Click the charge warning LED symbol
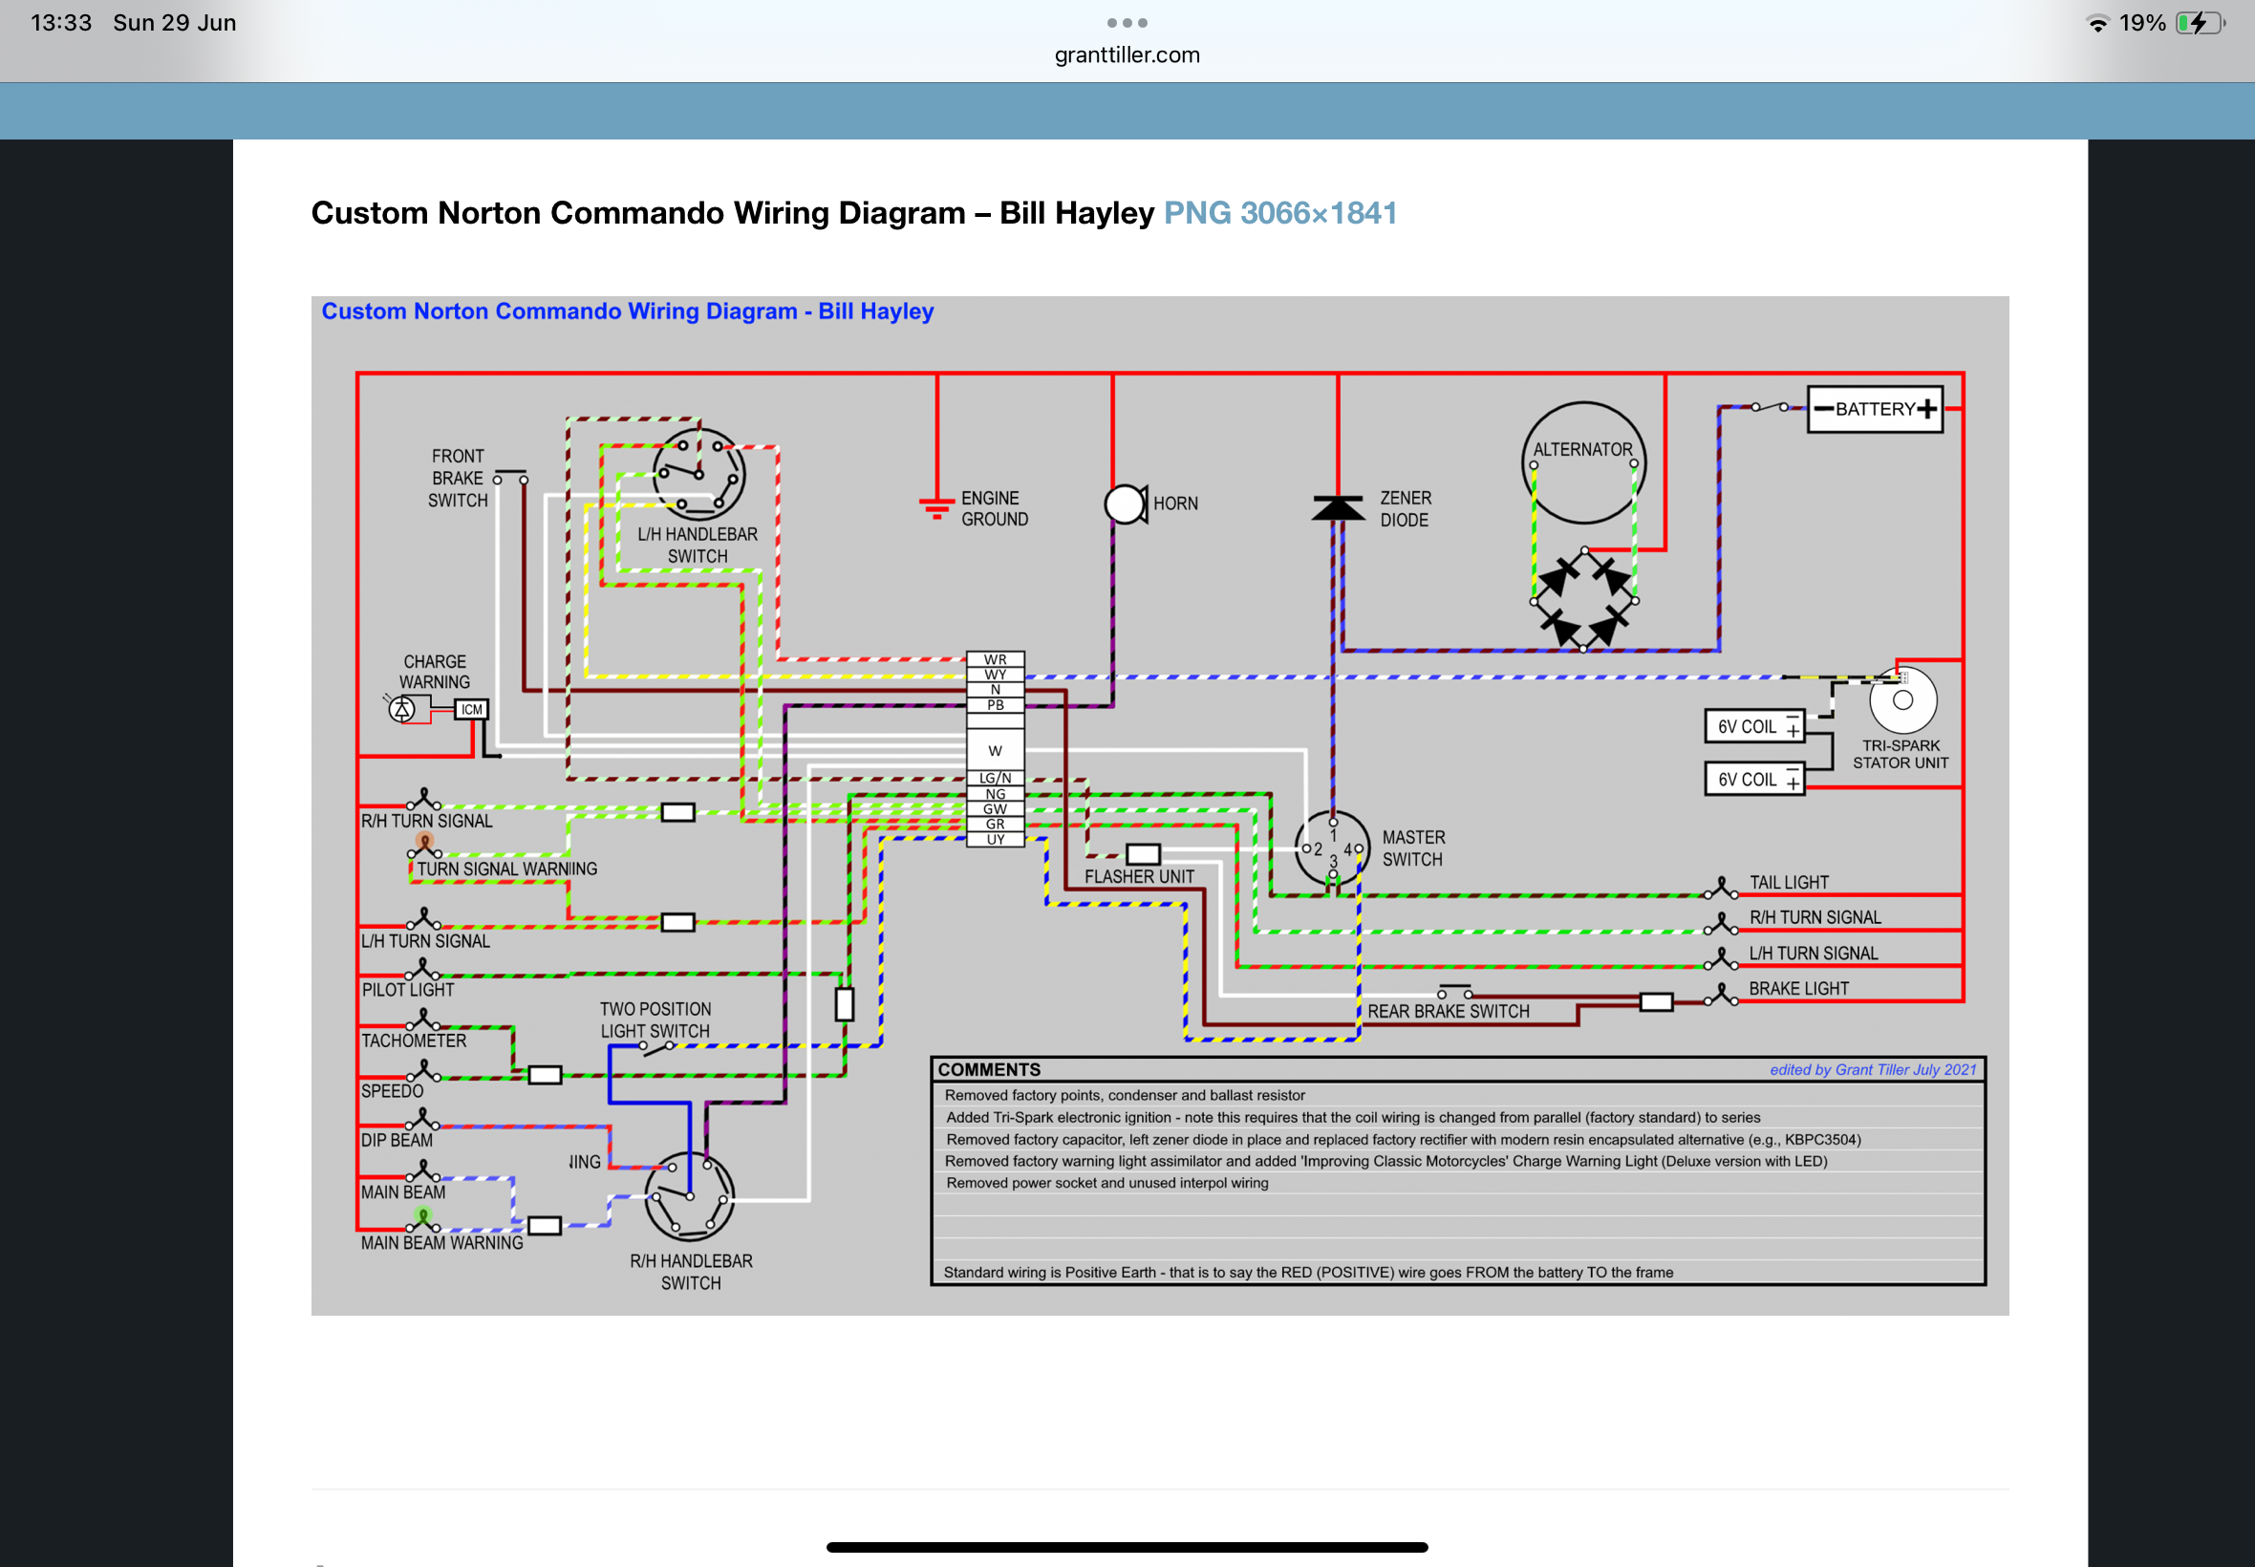2255x1567 pixels. 401,708
